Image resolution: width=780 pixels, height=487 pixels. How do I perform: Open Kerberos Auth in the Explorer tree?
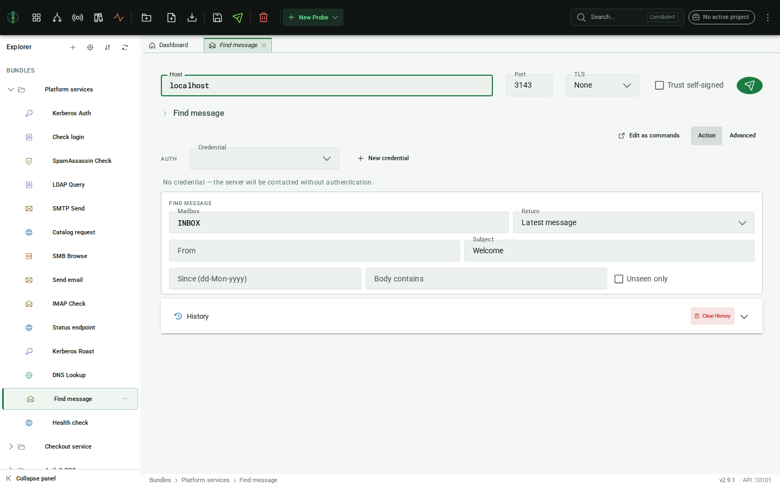pos(70,113)
